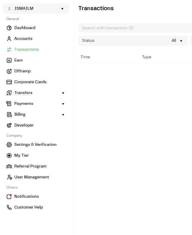Click the My Tier badge icon
192x235 pixels.
point(9,156)
